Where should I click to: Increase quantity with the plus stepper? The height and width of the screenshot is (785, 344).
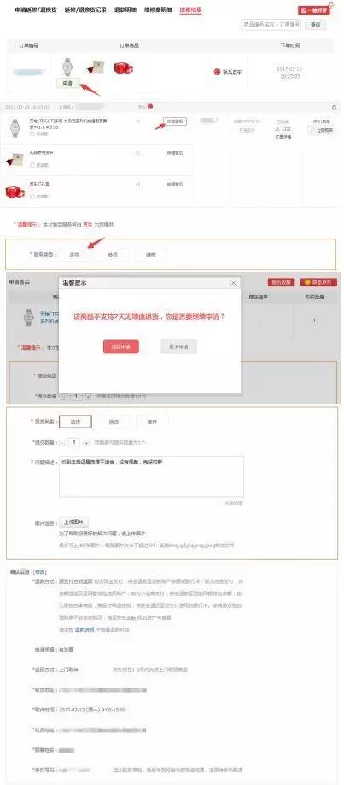tap(86, 443)
